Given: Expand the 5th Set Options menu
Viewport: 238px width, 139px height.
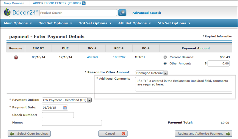Looking at the screenshot, I should pos(174,23).
